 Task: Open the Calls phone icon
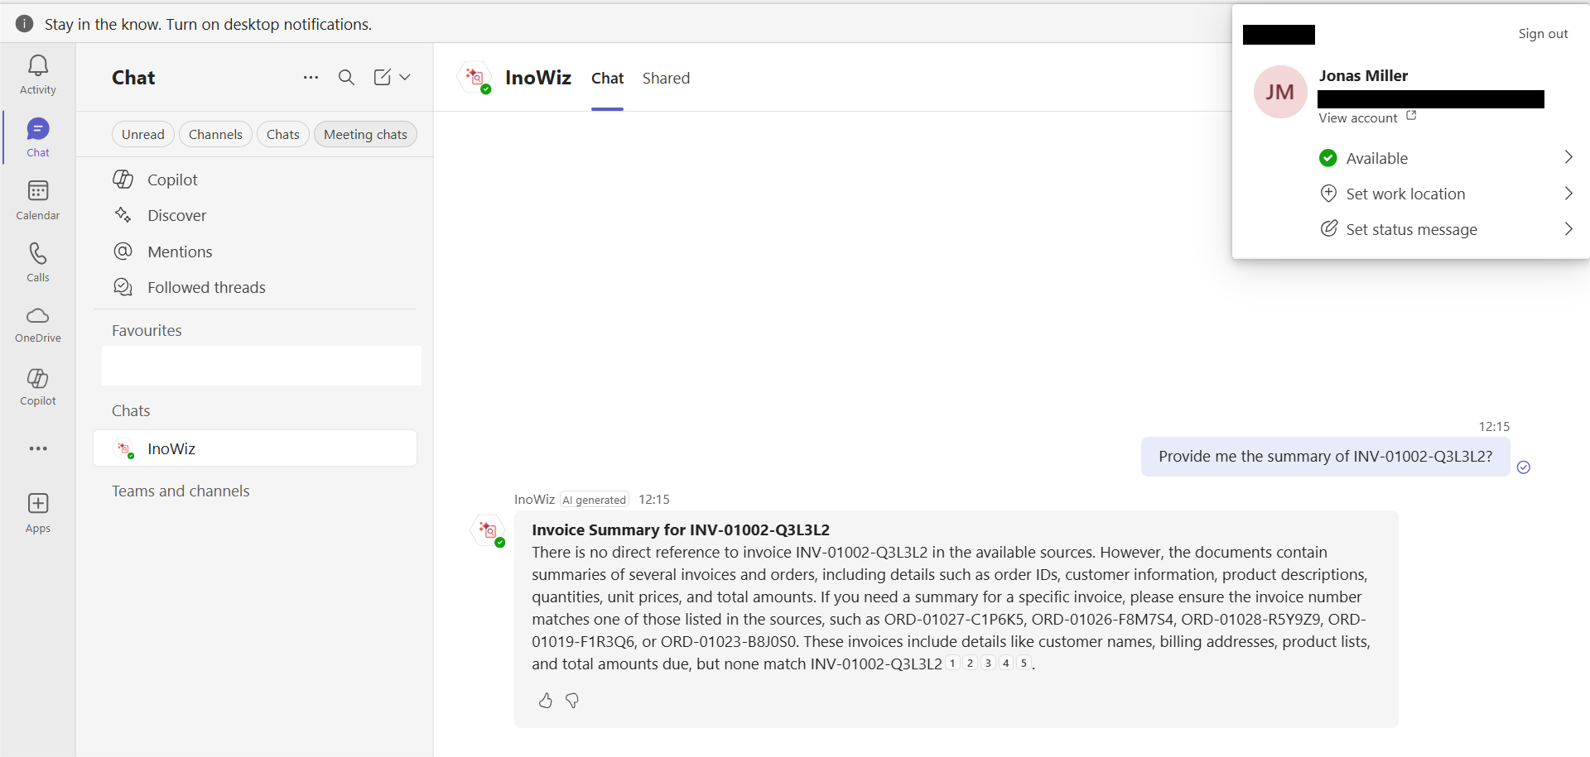[38, 261]
